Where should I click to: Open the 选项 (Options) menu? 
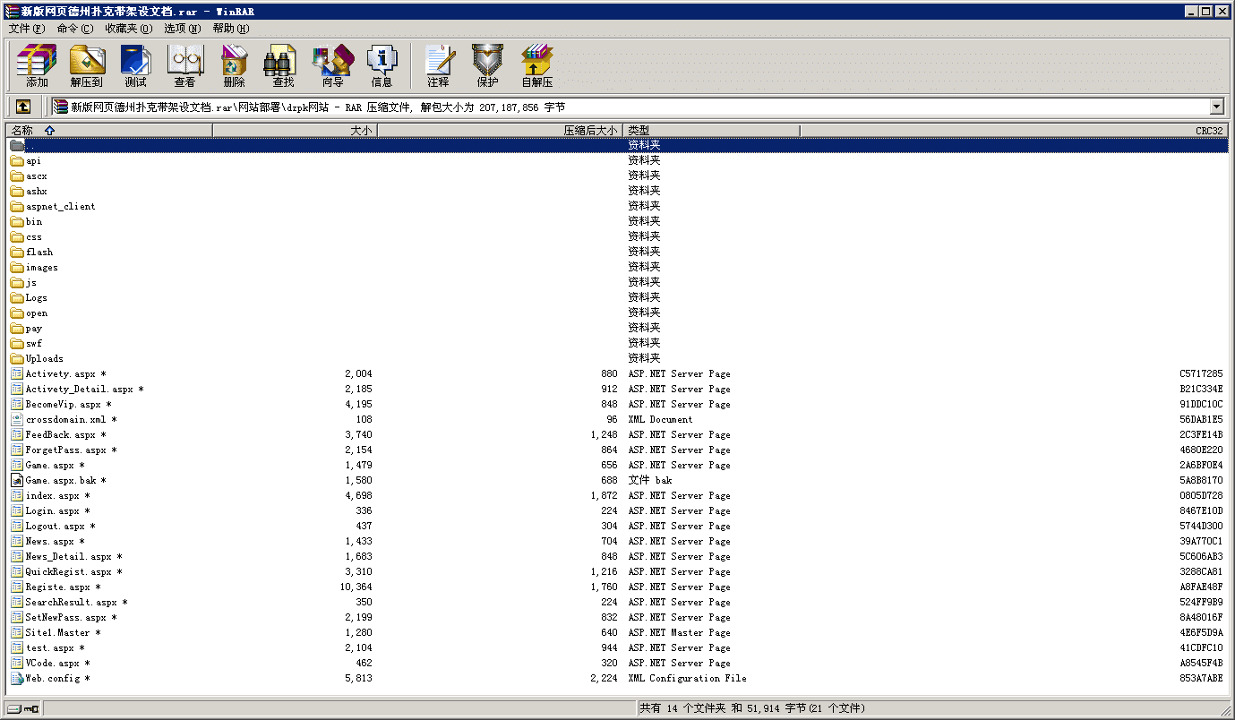[x=182, y=29]
